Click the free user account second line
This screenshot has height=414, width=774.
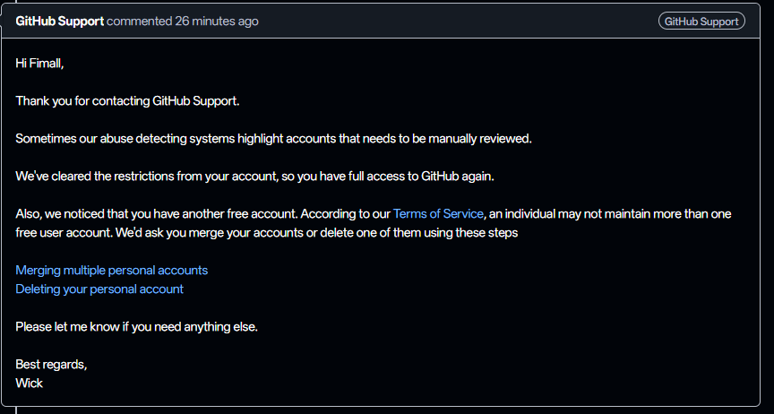pos(267,233)
